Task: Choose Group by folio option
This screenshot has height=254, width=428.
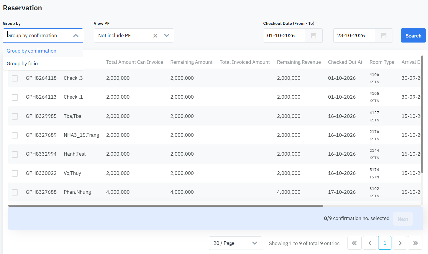Action: tap(43, 63)
